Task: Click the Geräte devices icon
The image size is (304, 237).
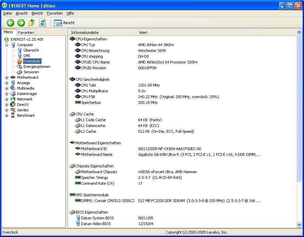Action: (13, 110)
